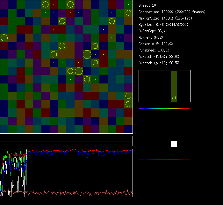The image size is (223, 205).
Task: Click the lowest circle on grid's right edge
Action: (128, 104)
